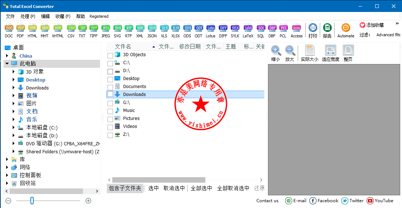Viewport: 402px width, 208px height.
Task: Expand the 本地磁盘 (C:) node
Action: coord(14,127)
